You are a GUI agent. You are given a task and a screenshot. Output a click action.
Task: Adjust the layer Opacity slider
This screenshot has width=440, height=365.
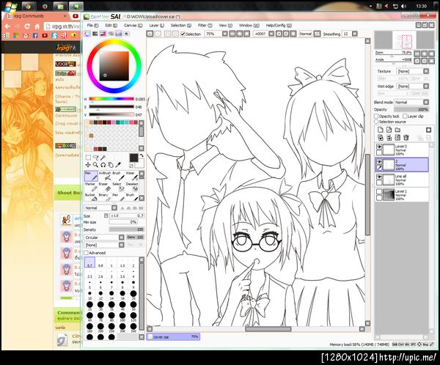[411, 109]
